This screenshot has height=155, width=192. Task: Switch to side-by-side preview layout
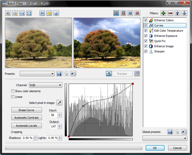pyautogui.click(x=116, y=13)
